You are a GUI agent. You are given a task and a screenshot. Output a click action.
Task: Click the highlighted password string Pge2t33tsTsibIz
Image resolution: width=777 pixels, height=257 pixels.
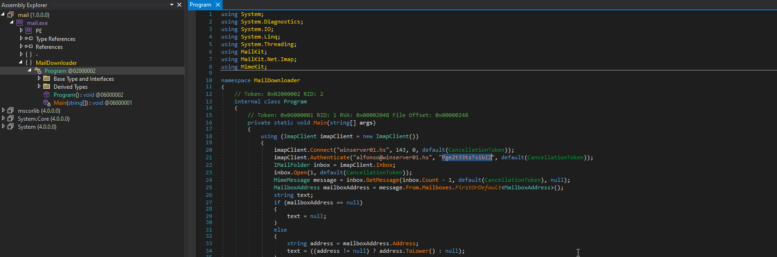tap(467, 157)
